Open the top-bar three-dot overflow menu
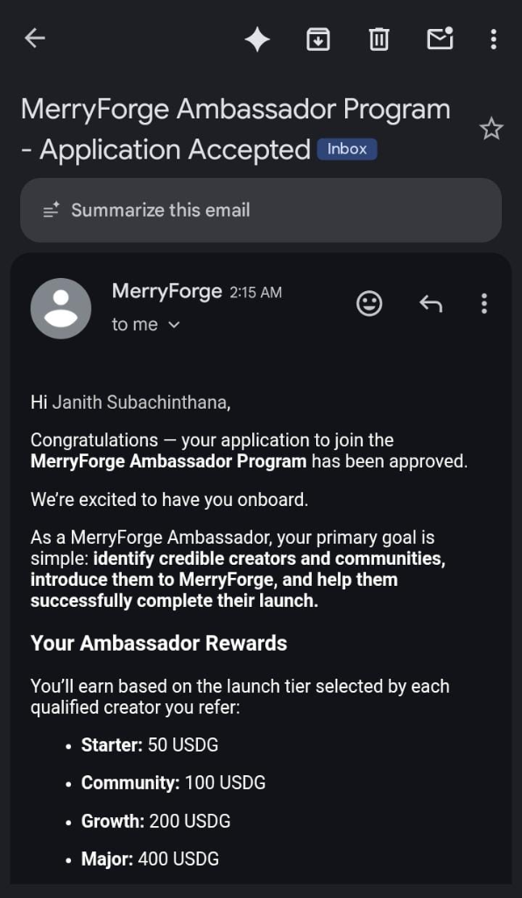522x898 pixels. click(493, 39)
